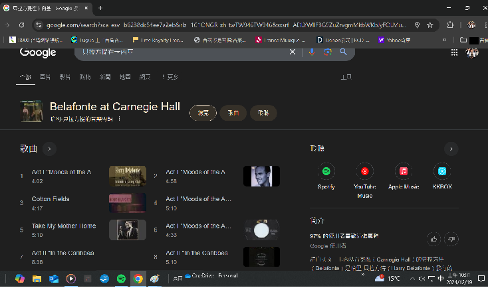Click the thumbs down dislike button
Image resolution: width=488 pixels, height=288 pixels.
pos(451,239)
